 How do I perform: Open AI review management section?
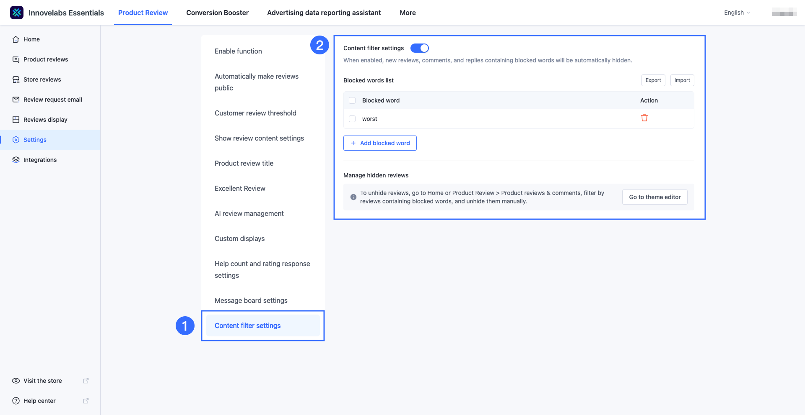pos(263,213)
